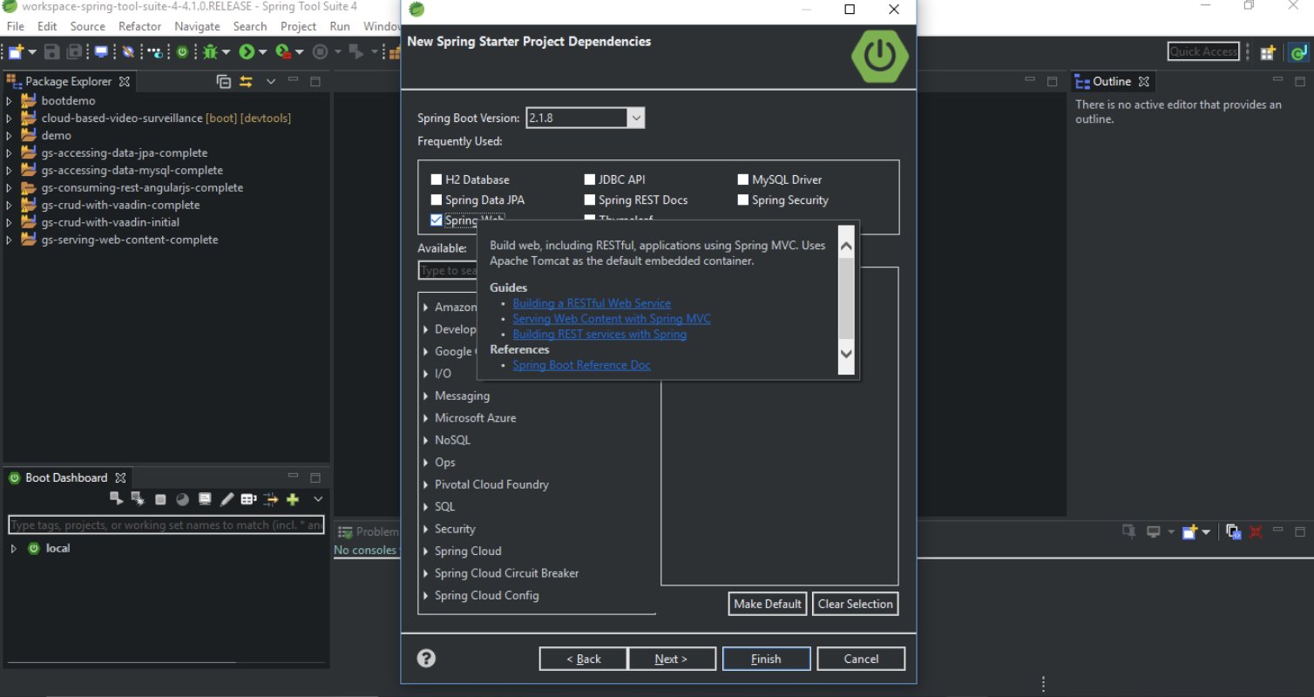Click the Back button
This screenshot has height=697, width=1314.
[x=583, y=659]
